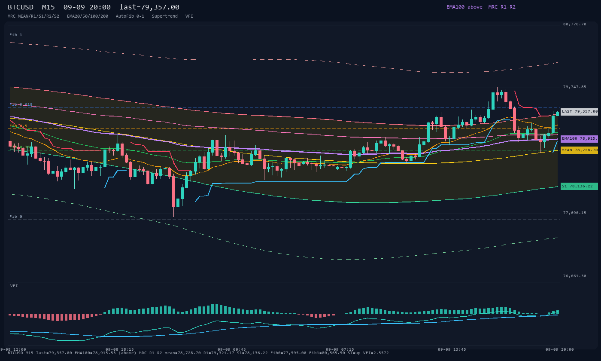The width and height of the screenshot is (601, 361).
Task: Click the Fib 0.618 level label
Action: [x=21, y=104]
